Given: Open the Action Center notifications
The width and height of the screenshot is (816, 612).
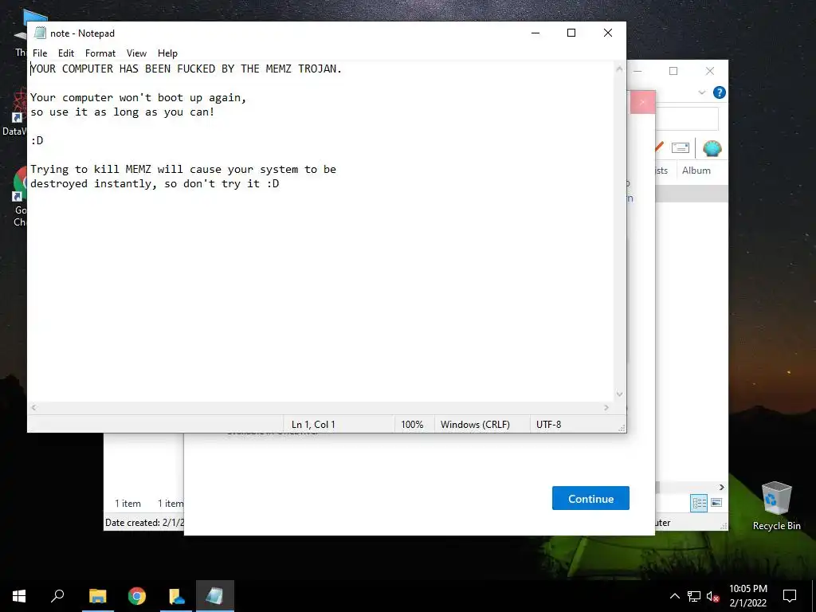Looking at the screenshot, I should 790,596.
